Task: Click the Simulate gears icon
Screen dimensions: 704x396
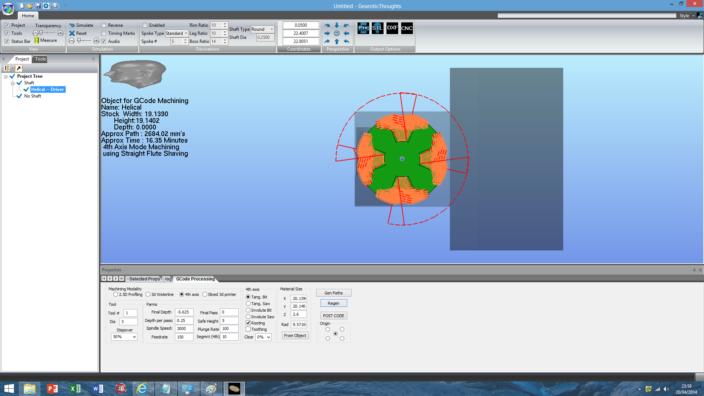Action: (x=72, y=25)
